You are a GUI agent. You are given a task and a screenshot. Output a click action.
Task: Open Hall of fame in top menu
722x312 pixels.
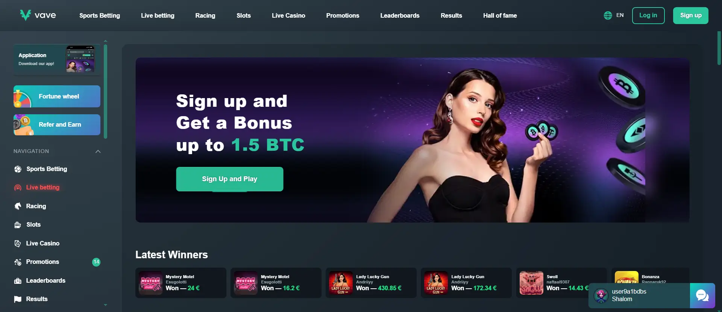[500, 15]
